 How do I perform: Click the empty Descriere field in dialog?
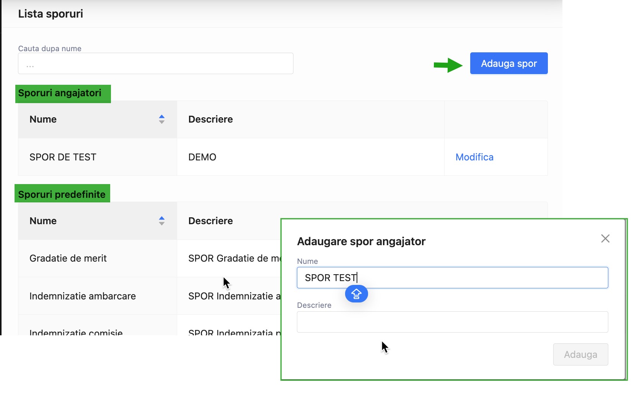click(452, 322)
